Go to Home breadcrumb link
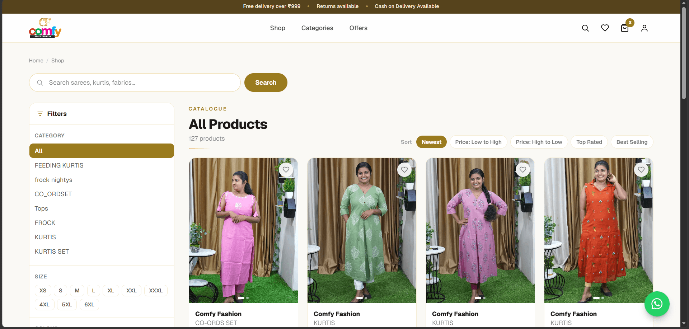Image resolution: width=689 pixels, height=329 pixels. 36,61
